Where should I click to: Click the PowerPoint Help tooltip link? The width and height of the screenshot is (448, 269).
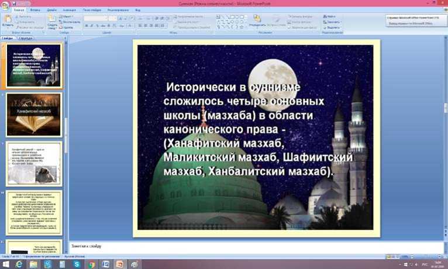(x=413, y=18)
